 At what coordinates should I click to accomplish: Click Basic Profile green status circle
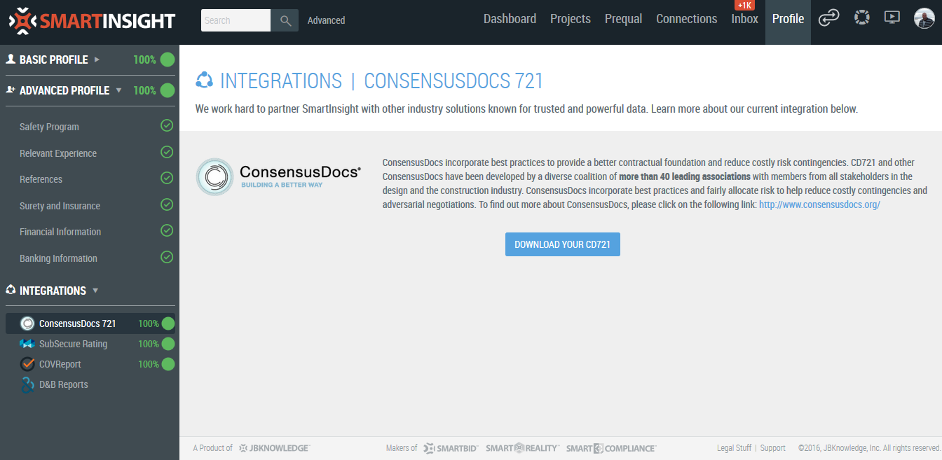[x=168, y=60]
